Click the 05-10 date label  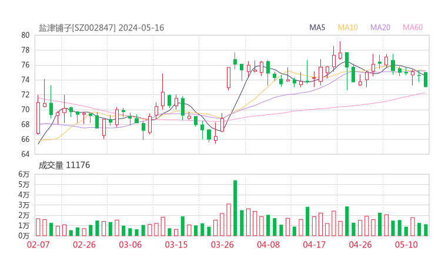pyautogui.click(x=406, y=245)
